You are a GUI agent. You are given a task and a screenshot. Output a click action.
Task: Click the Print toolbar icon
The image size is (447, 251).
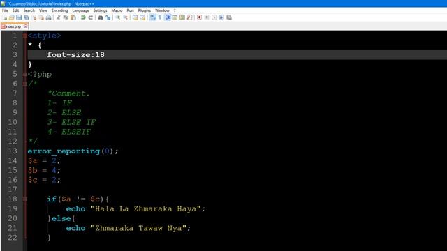point(49,17)
